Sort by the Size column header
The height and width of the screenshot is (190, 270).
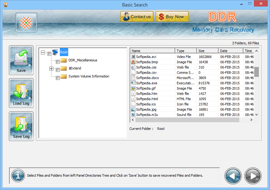click(x=207, y=51)
